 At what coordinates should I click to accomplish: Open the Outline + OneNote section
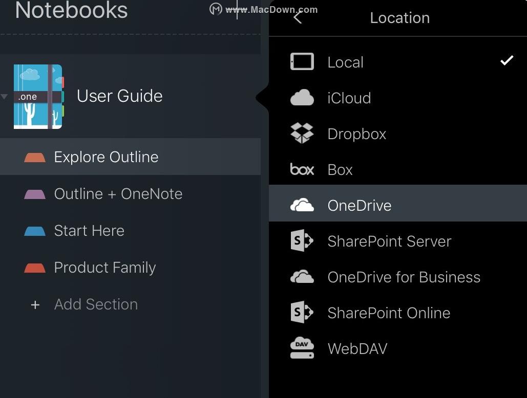click(x=131, y=194)
